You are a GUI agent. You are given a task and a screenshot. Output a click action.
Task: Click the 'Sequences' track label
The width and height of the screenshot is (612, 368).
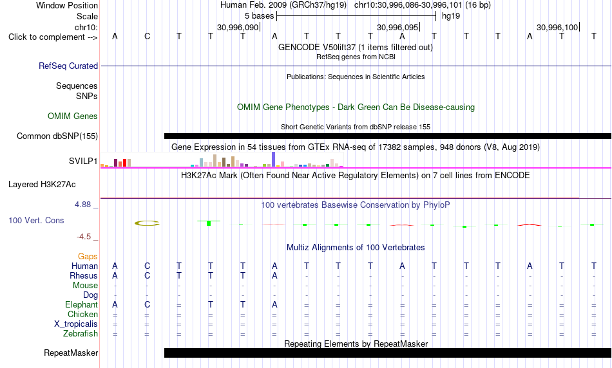pos(77,86)
